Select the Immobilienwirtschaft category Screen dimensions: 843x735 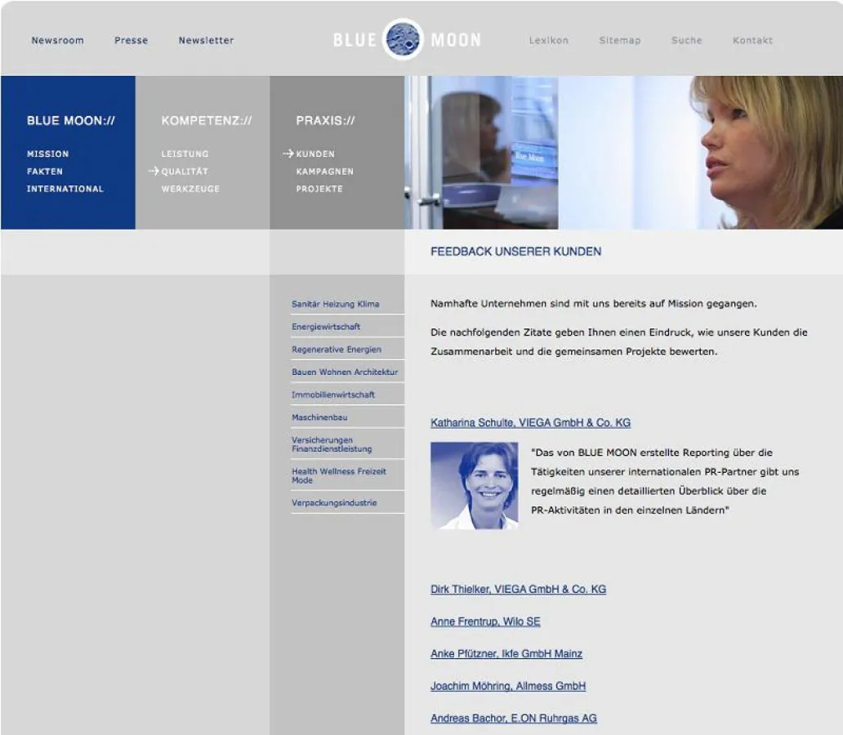tap(333, 394)
